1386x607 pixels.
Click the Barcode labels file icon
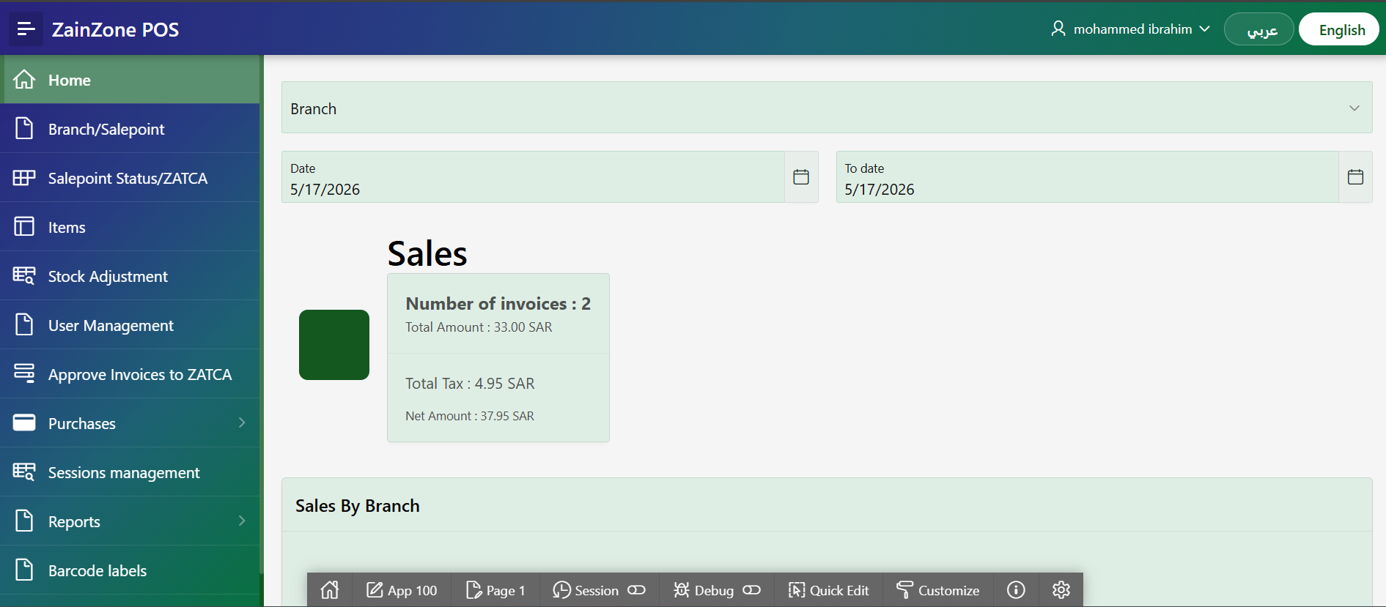tap(24, 570)
